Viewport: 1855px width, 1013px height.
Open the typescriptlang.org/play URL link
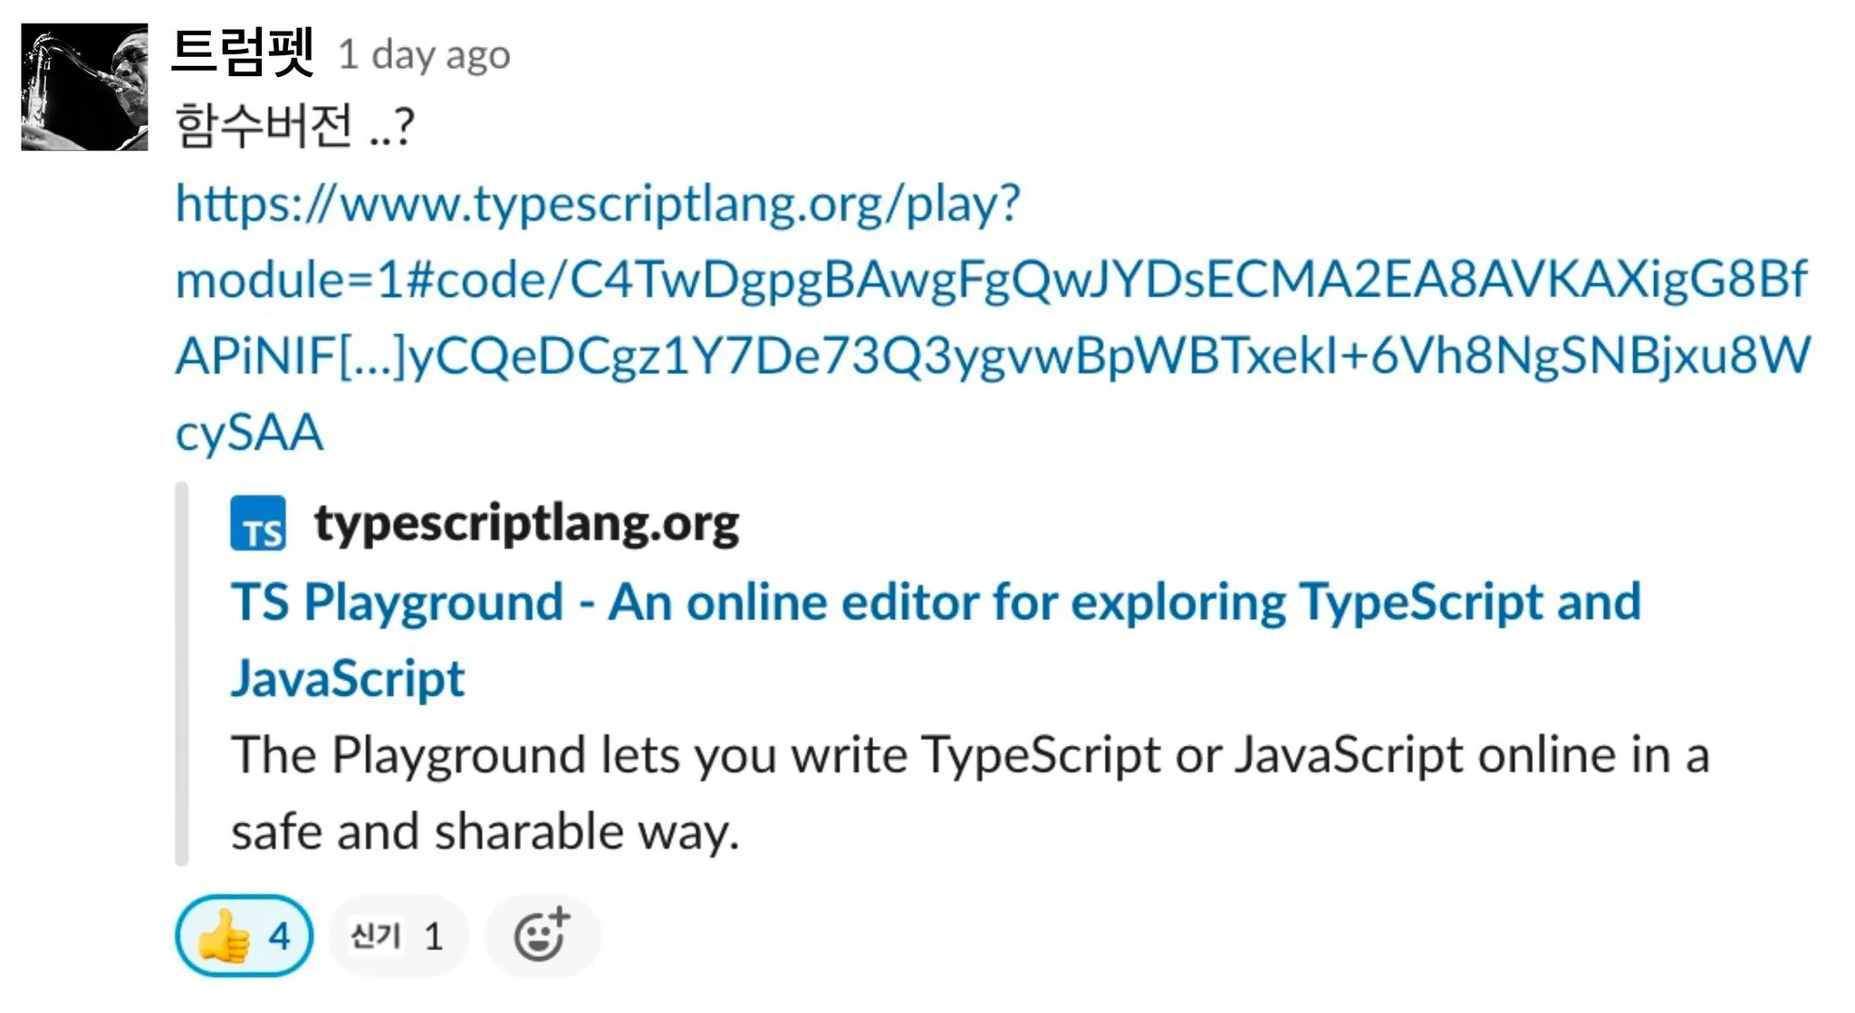tap(993, 317)
